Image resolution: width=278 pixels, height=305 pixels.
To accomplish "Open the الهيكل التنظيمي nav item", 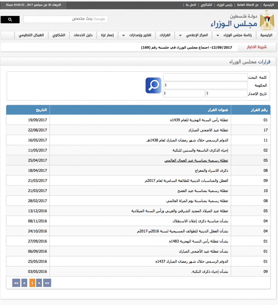I will [x=31, y=35].
